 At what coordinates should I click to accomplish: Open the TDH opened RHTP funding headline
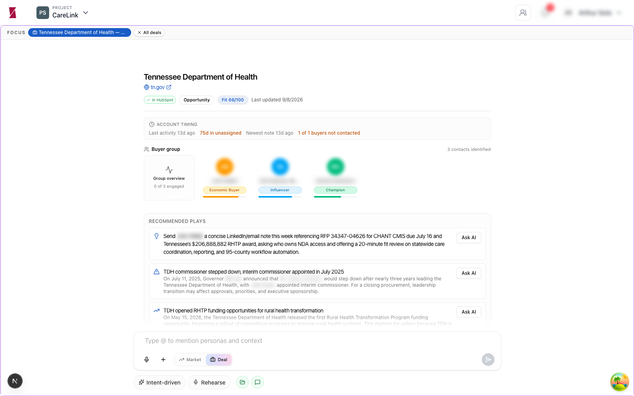click(243, 310)
